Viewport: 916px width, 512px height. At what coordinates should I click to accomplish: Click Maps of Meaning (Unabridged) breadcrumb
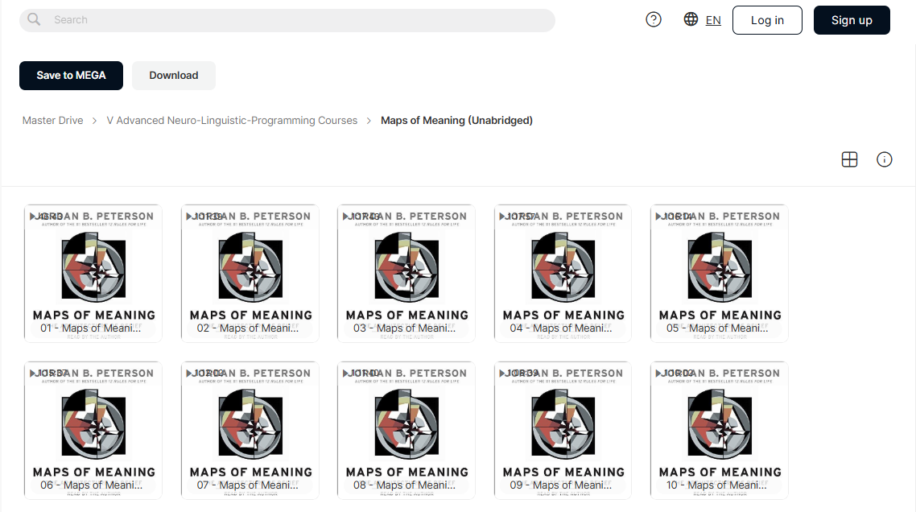(x=456, y=121)
